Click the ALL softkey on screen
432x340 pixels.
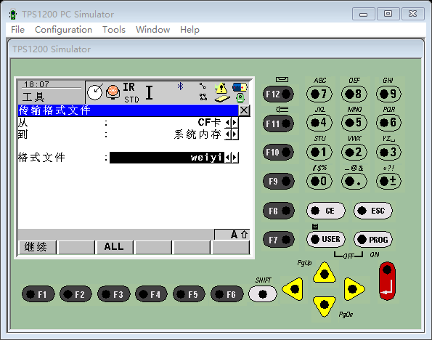tap(114, 247)
